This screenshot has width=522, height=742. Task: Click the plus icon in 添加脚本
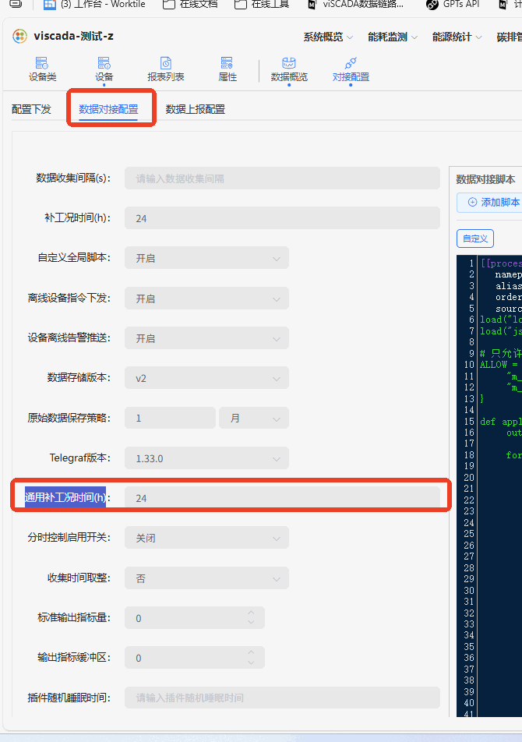[472, 202]
